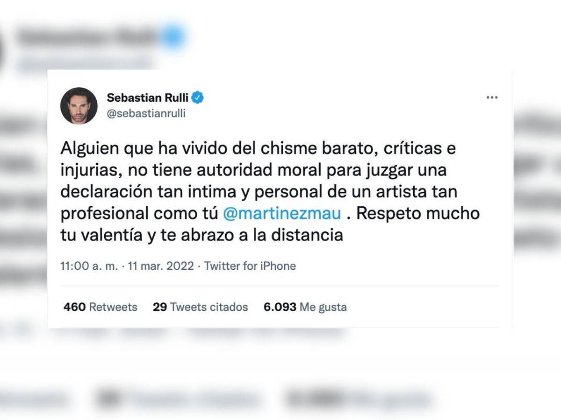Open the 29 Tweets citados list

click(x=200, y=307)
